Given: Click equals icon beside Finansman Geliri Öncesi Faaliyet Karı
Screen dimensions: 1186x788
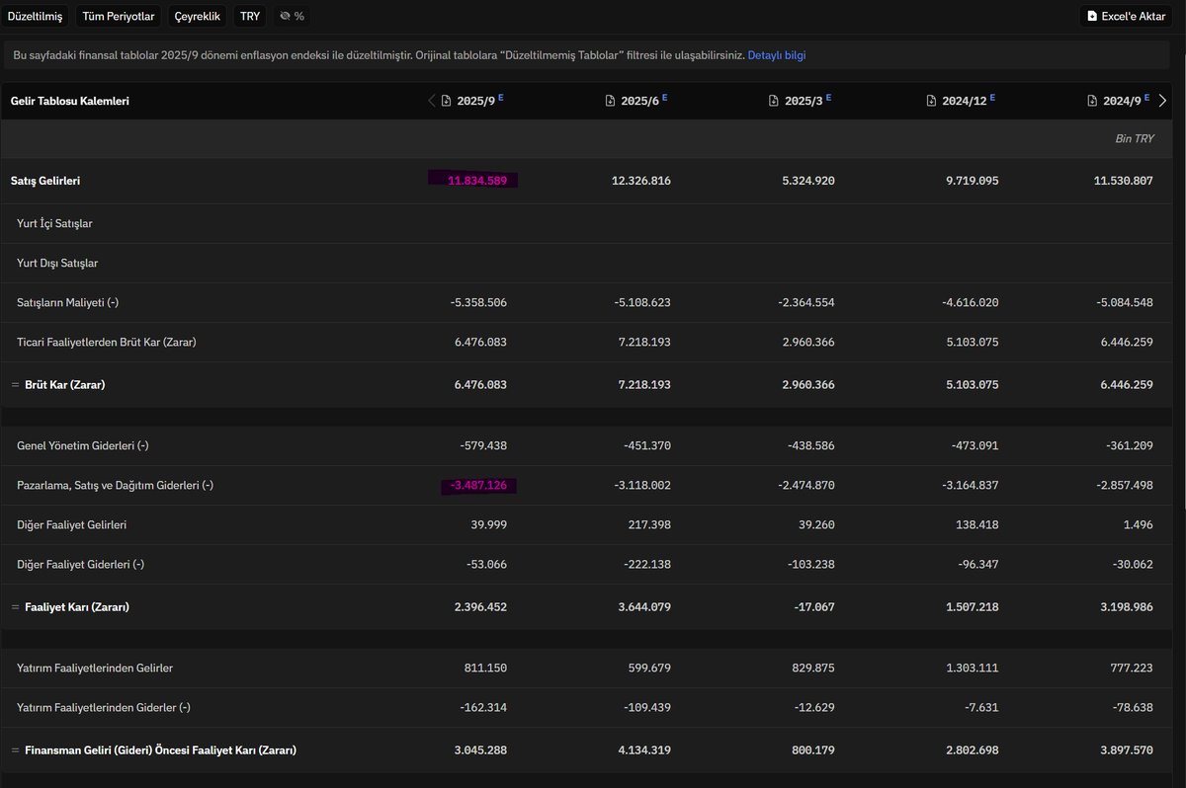Looking at the screenshot, I should click(x=15, y=750).
